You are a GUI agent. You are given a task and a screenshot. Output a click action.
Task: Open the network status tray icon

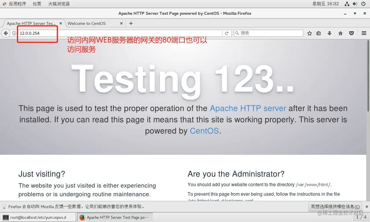click(x=347, y=4)
